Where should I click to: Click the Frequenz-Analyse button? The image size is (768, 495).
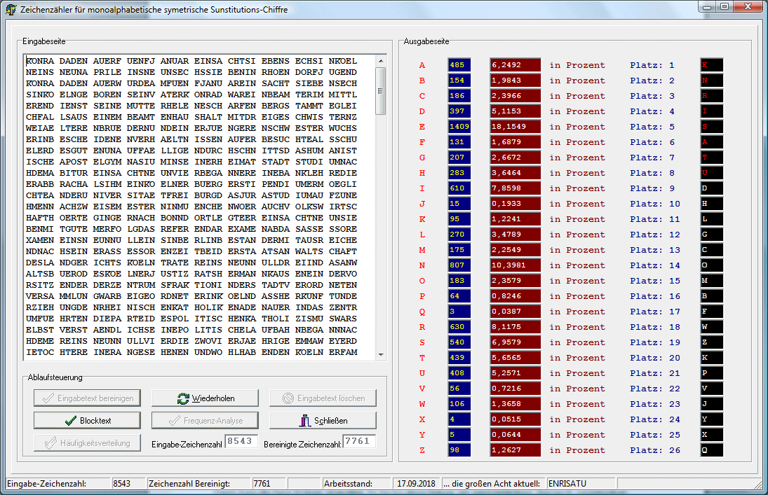point(205,421)
